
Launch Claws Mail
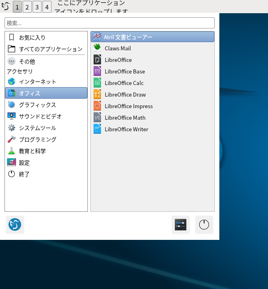(x=153, y=48)
